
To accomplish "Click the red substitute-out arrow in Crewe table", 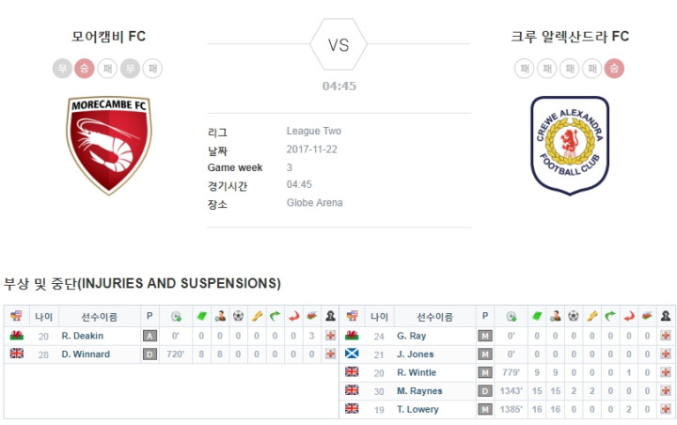I will (629, 316).
